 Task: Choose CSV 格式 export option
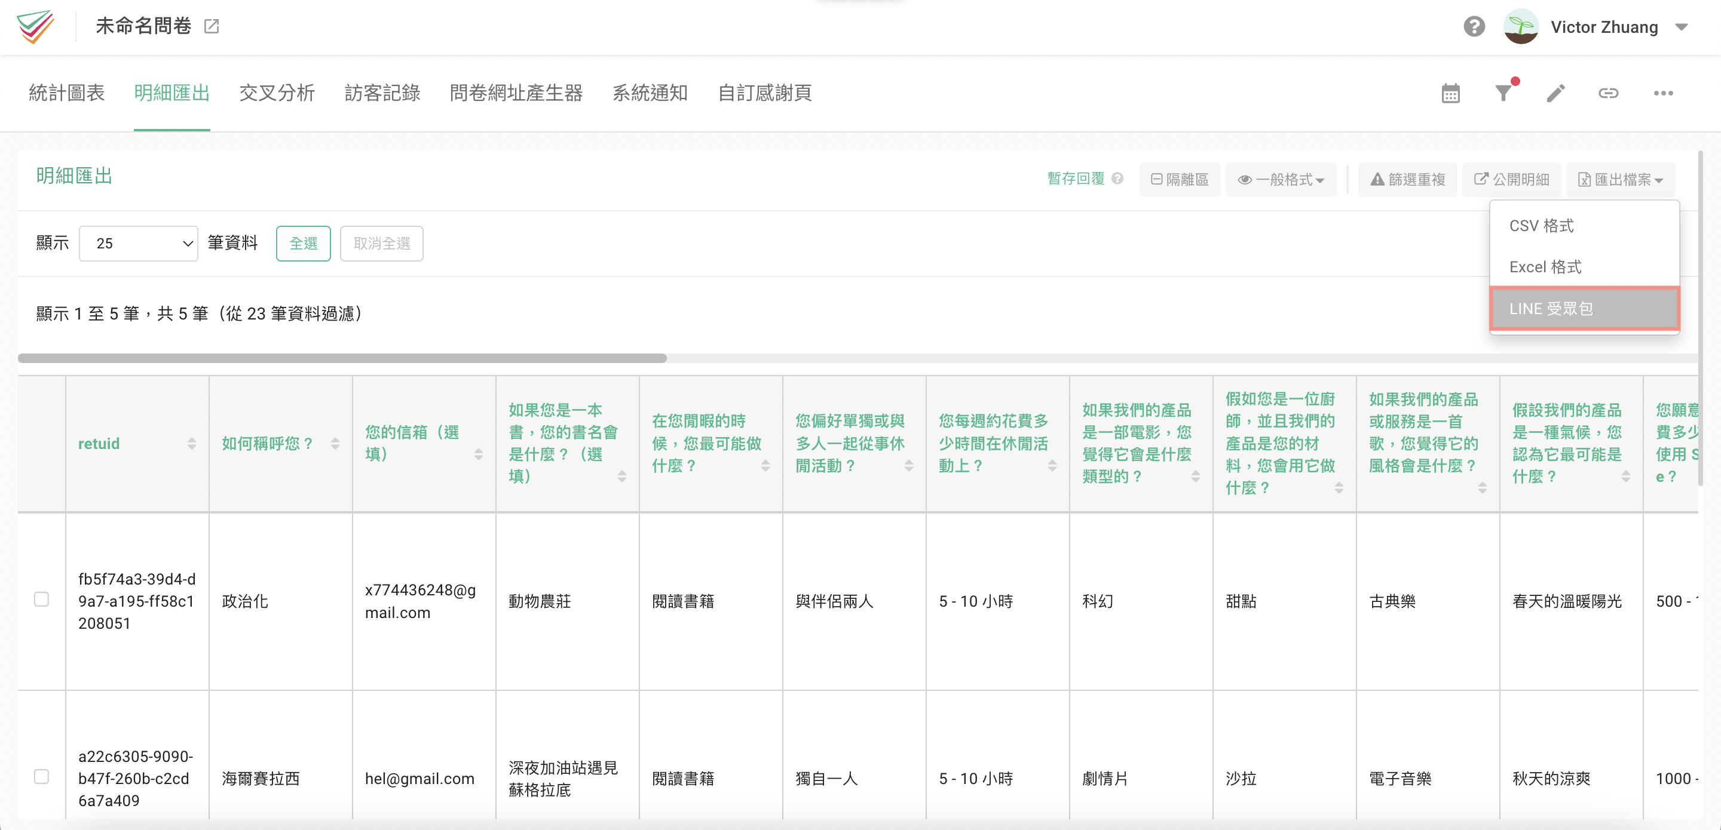[x=1584, y=226]
